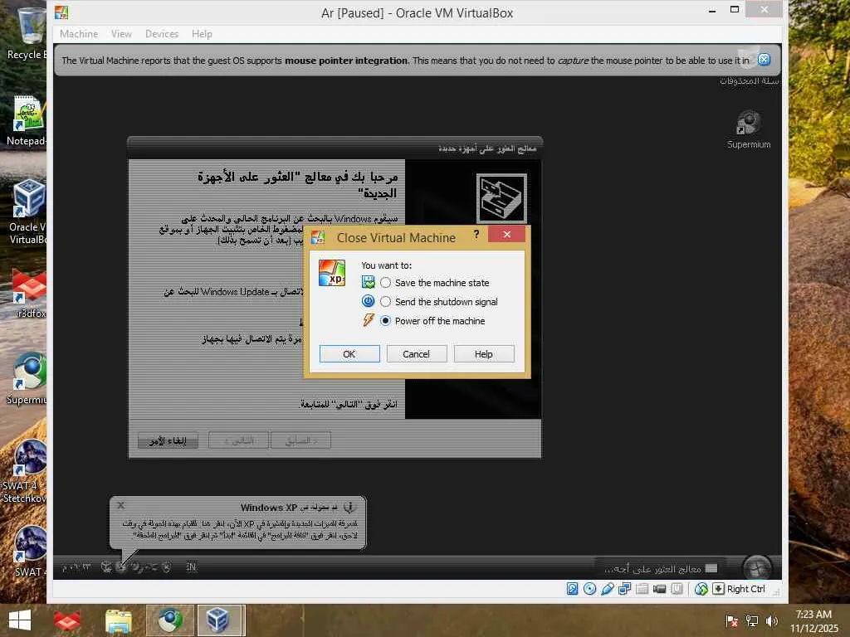Open the Devices menu
850x637 pixels.
162,33
